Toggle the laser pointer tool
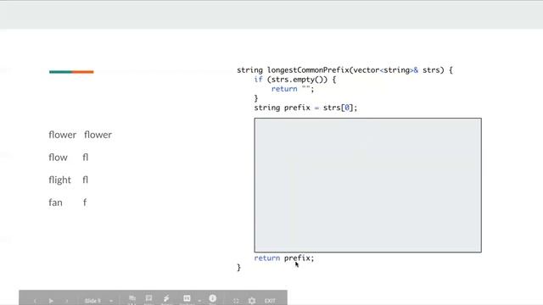This screenshot has width=543, height=305. click(166, 299)
